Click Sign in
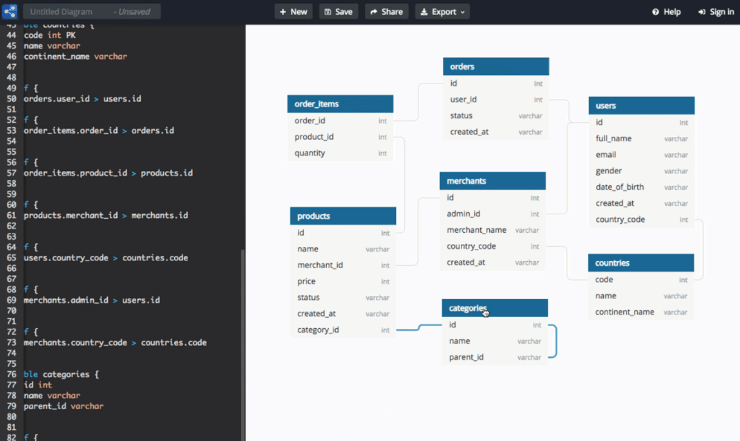This screenshot has height=441, width=740. coord(716,12)
